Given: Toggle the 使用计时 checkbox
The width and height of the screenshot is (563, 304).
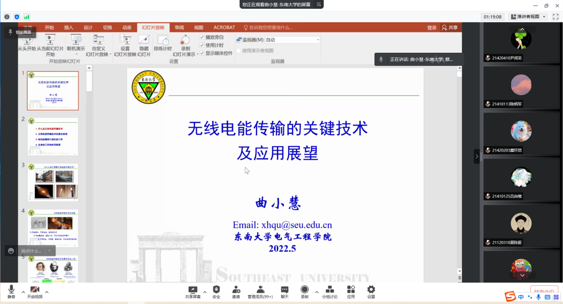Looking at the screenshot, I should [202, 45].
